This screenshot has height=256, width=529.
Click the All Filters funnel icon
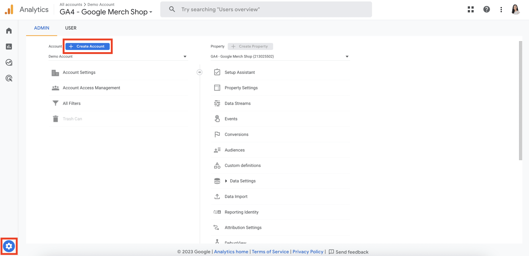click(55, 103)
